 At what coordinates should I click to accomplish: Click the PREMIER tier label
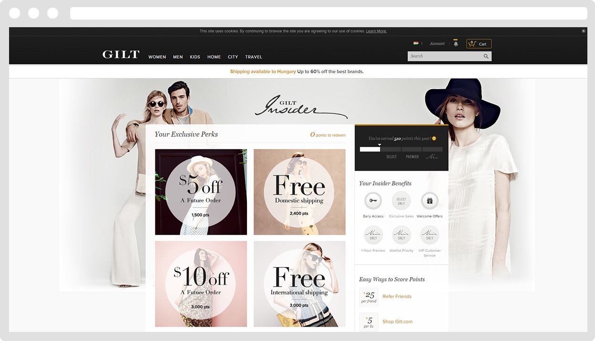[412, 157]
